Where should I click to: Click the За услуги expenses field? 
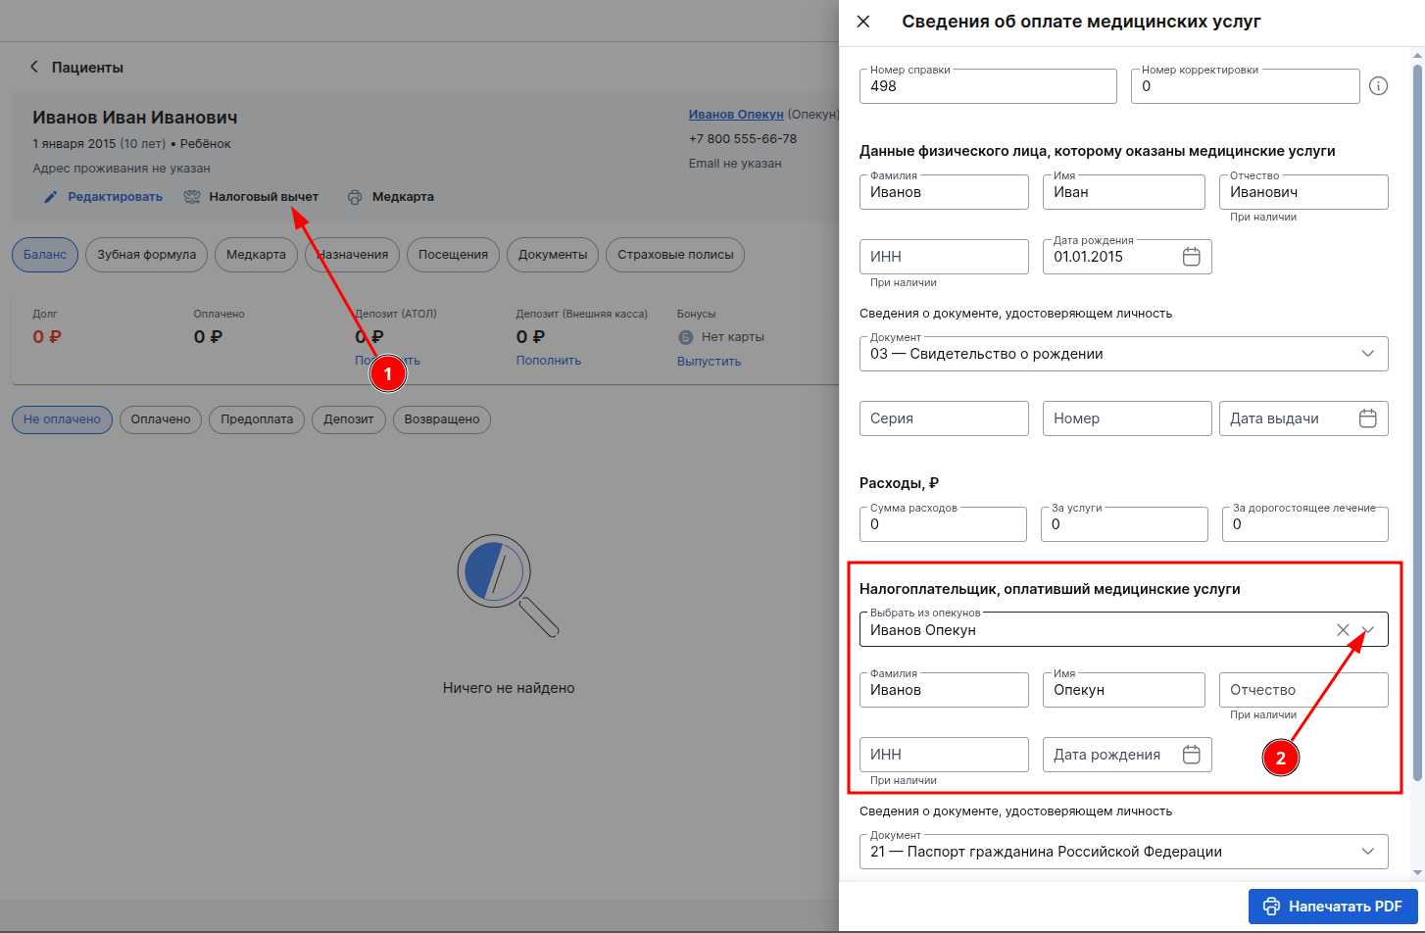(x=1124, y=524)
